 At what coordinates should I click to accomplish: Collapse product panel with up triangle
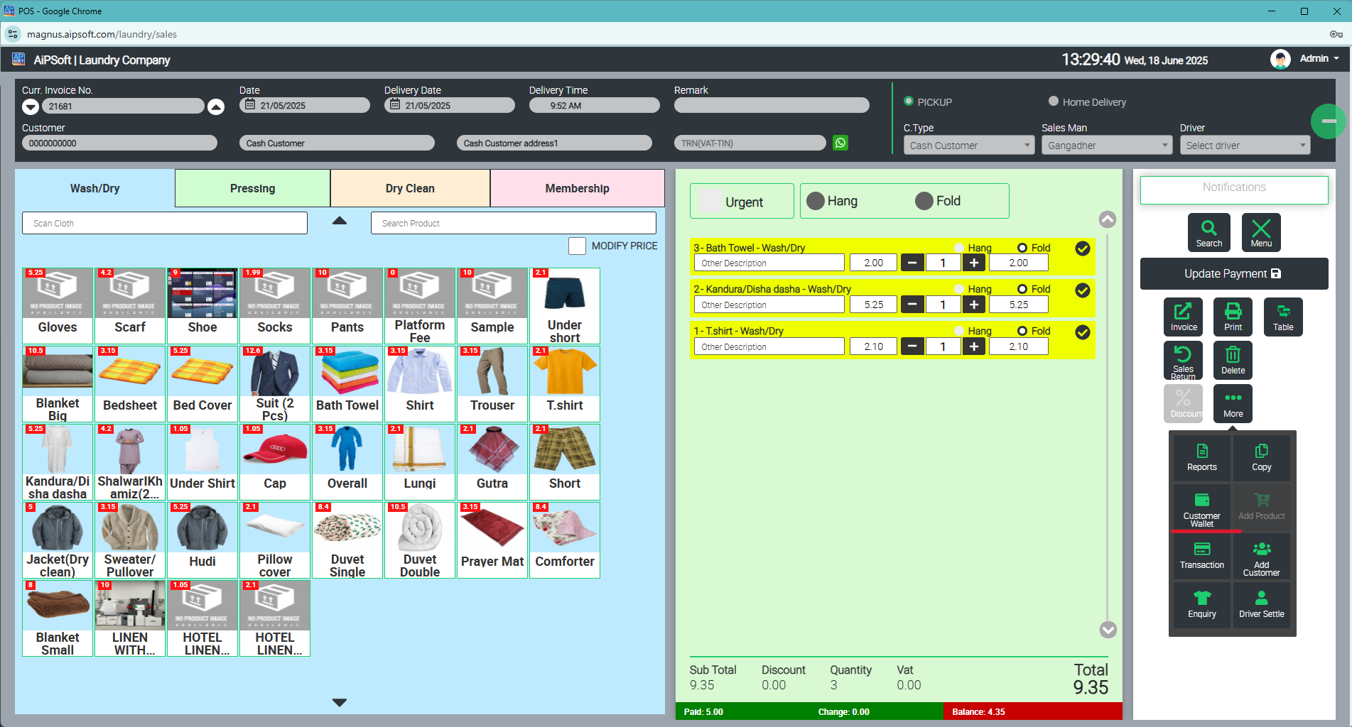tap(340, 221)
